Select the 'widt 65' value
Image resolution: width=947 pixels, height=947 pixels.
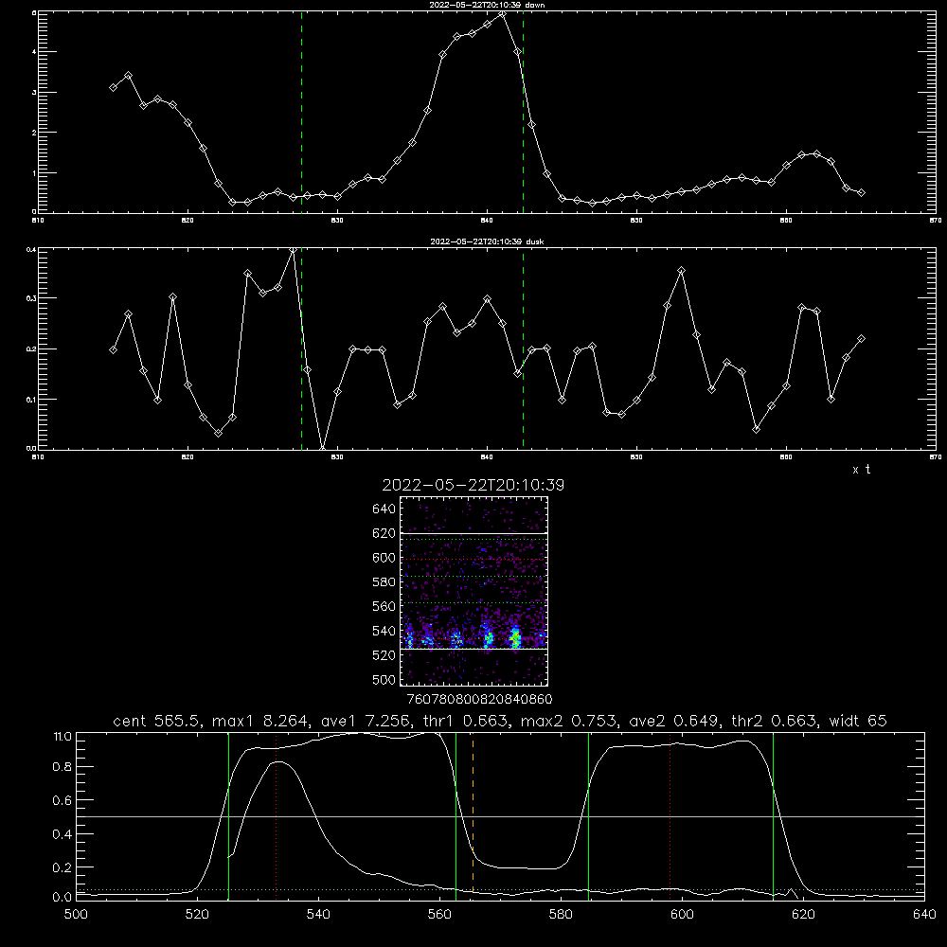[858, 721]
